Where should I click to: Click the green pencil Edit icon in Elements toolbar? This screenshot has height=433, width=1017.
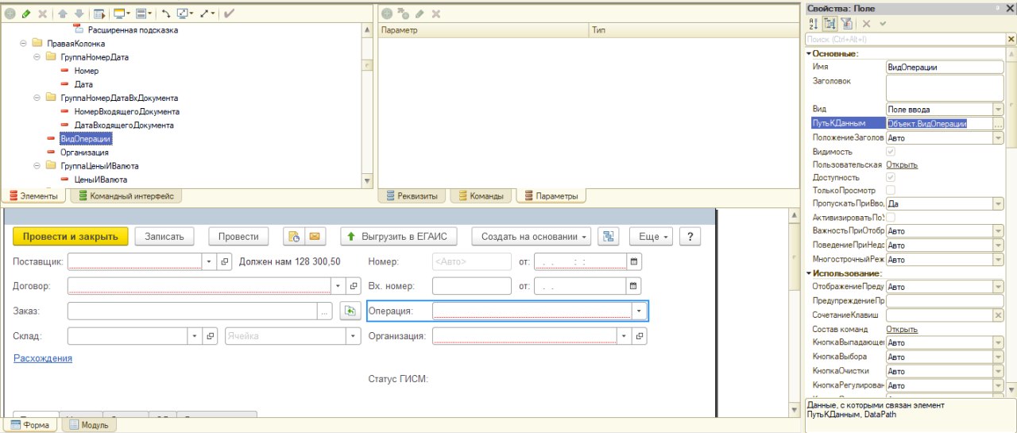point(26,14)
